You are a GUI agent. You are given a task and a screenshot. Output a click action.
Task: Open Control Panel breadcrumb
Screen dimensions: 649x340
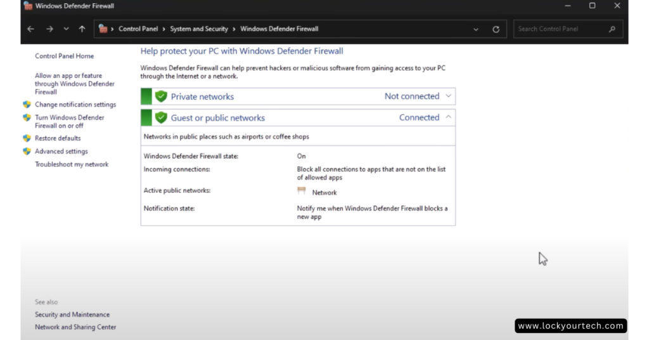pos(138,29)
